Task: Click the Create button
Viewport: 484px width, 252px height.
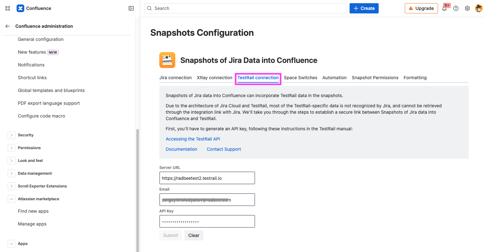Action: point(364,8)
